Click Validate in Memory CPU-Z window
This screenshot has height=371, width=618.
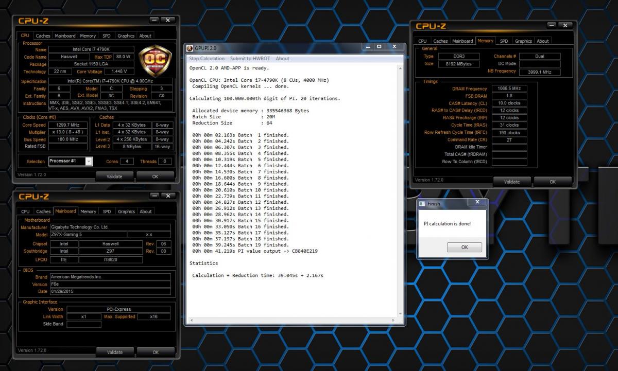[512, 182]
